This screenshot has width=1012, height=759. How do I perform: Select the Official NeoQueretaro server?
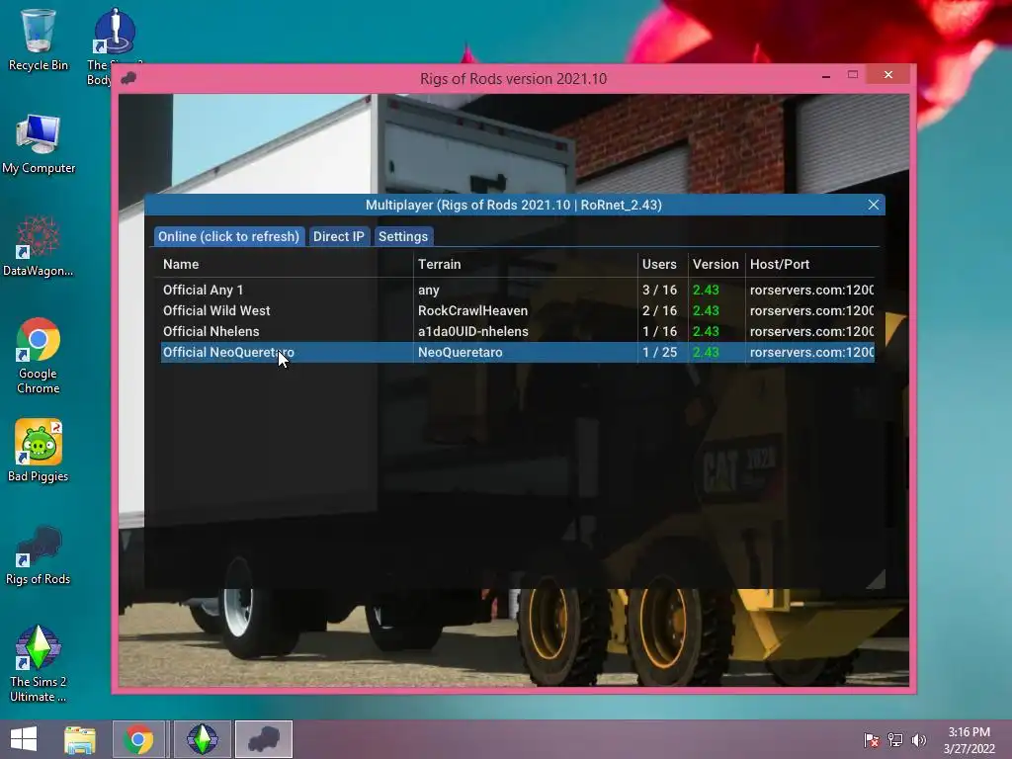[x=518, y=352]
